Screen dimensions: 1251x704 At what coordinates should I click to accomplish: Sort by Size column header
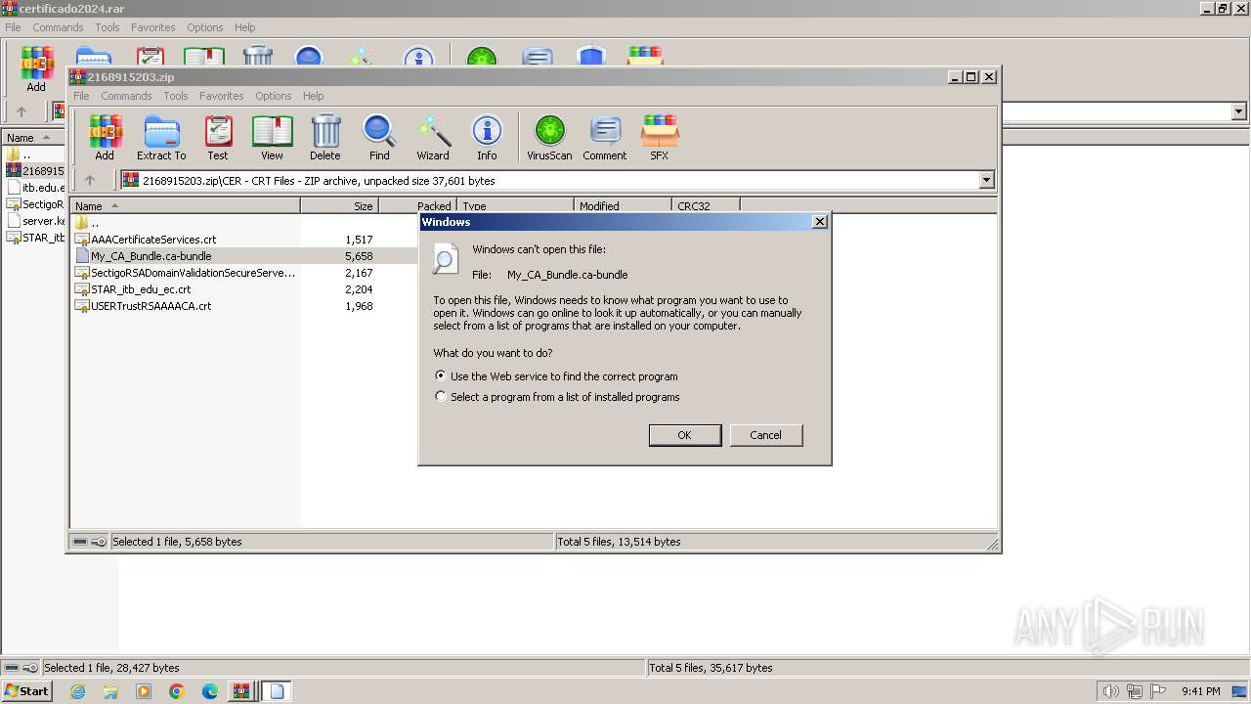[x=339, y=206]
